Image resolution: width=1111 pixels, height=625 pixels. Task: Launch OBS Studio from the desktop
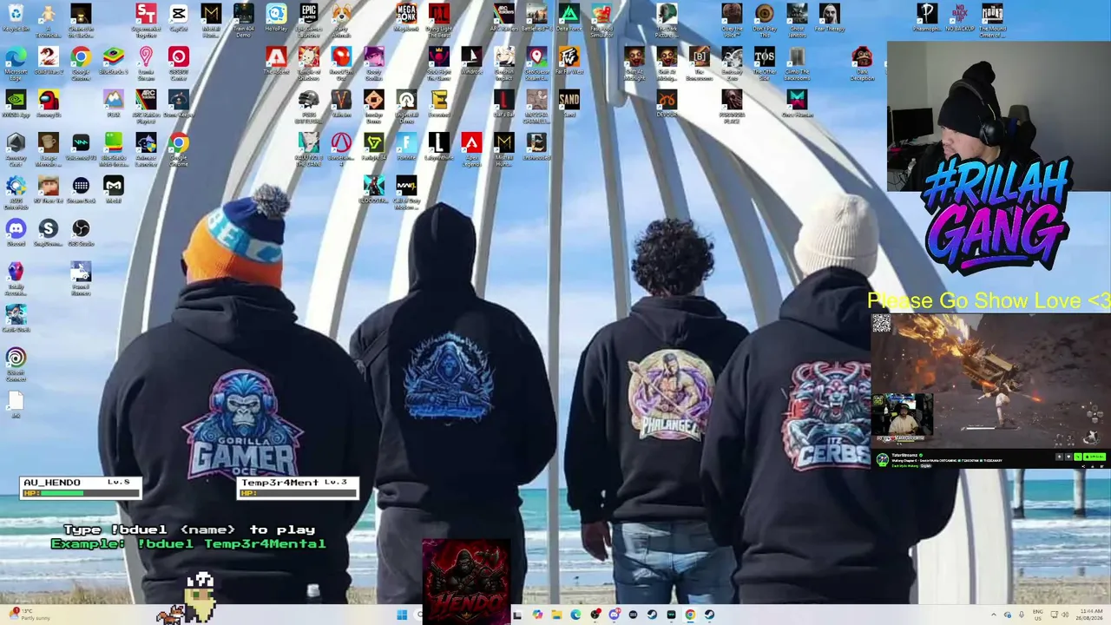pos(81,234)
